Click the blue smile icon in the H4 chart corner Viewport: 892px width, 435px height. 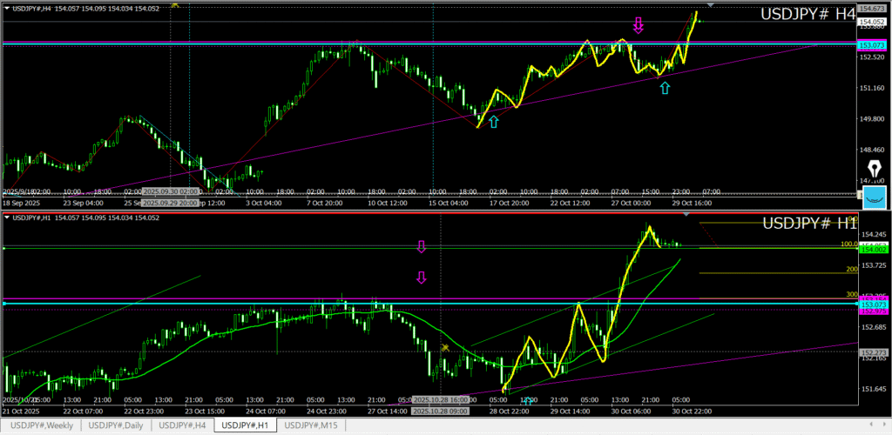874,197
